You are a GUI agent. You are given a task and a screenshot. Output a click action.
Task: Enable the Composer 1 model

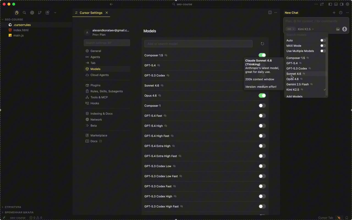[x=262, y=106]
